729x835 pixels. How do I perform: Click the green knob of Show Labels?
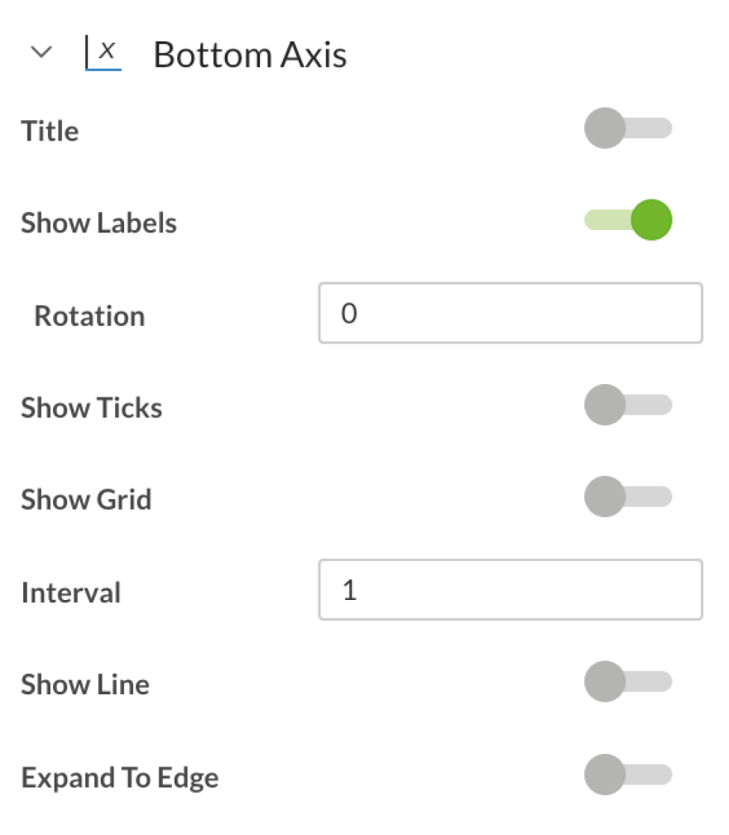click(652, 220)
